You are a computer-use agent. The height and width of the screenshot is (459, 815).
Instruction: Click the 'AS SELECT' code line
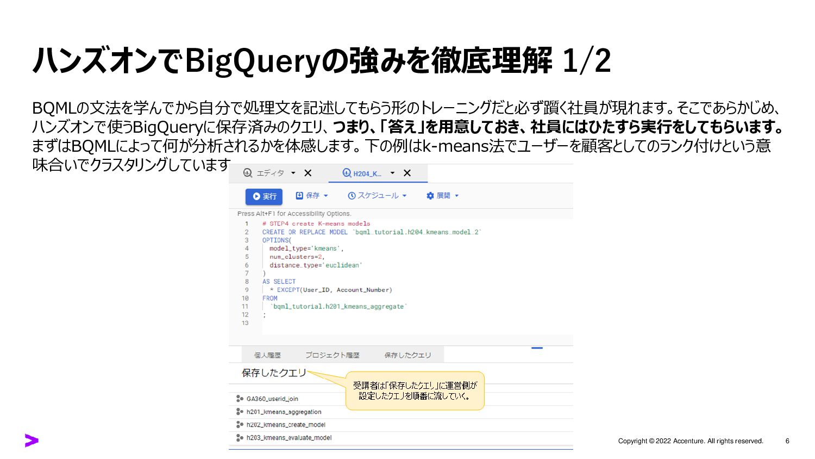[x=279, y=282]
